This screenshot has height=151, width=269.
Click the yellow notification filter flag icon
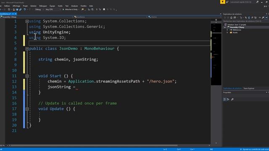click(x=222, y=2)
